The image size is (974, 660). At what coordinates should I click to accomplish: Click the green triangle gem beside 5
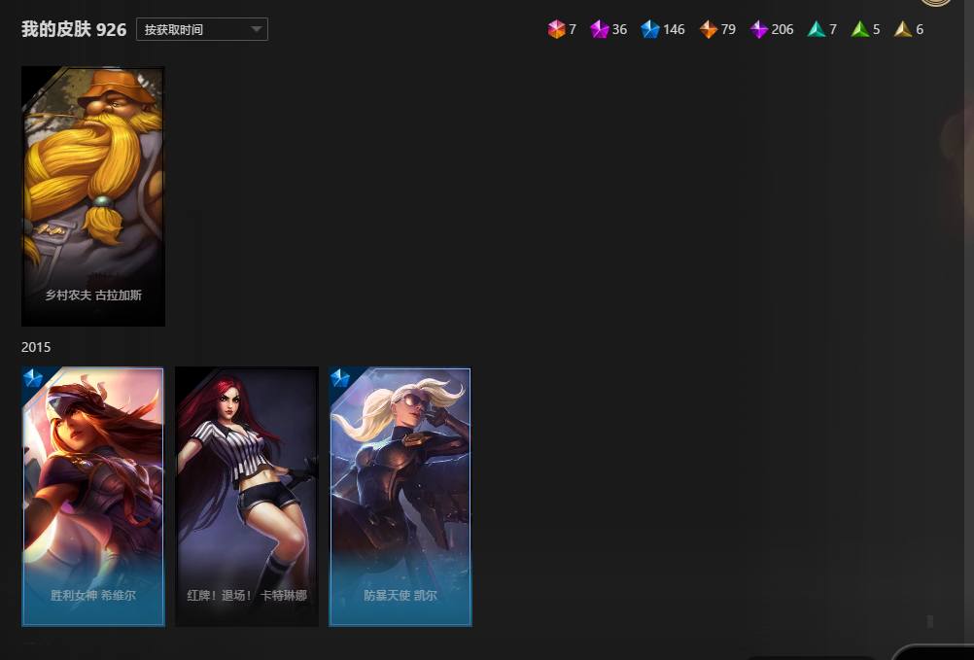click(x=860, y=29)
